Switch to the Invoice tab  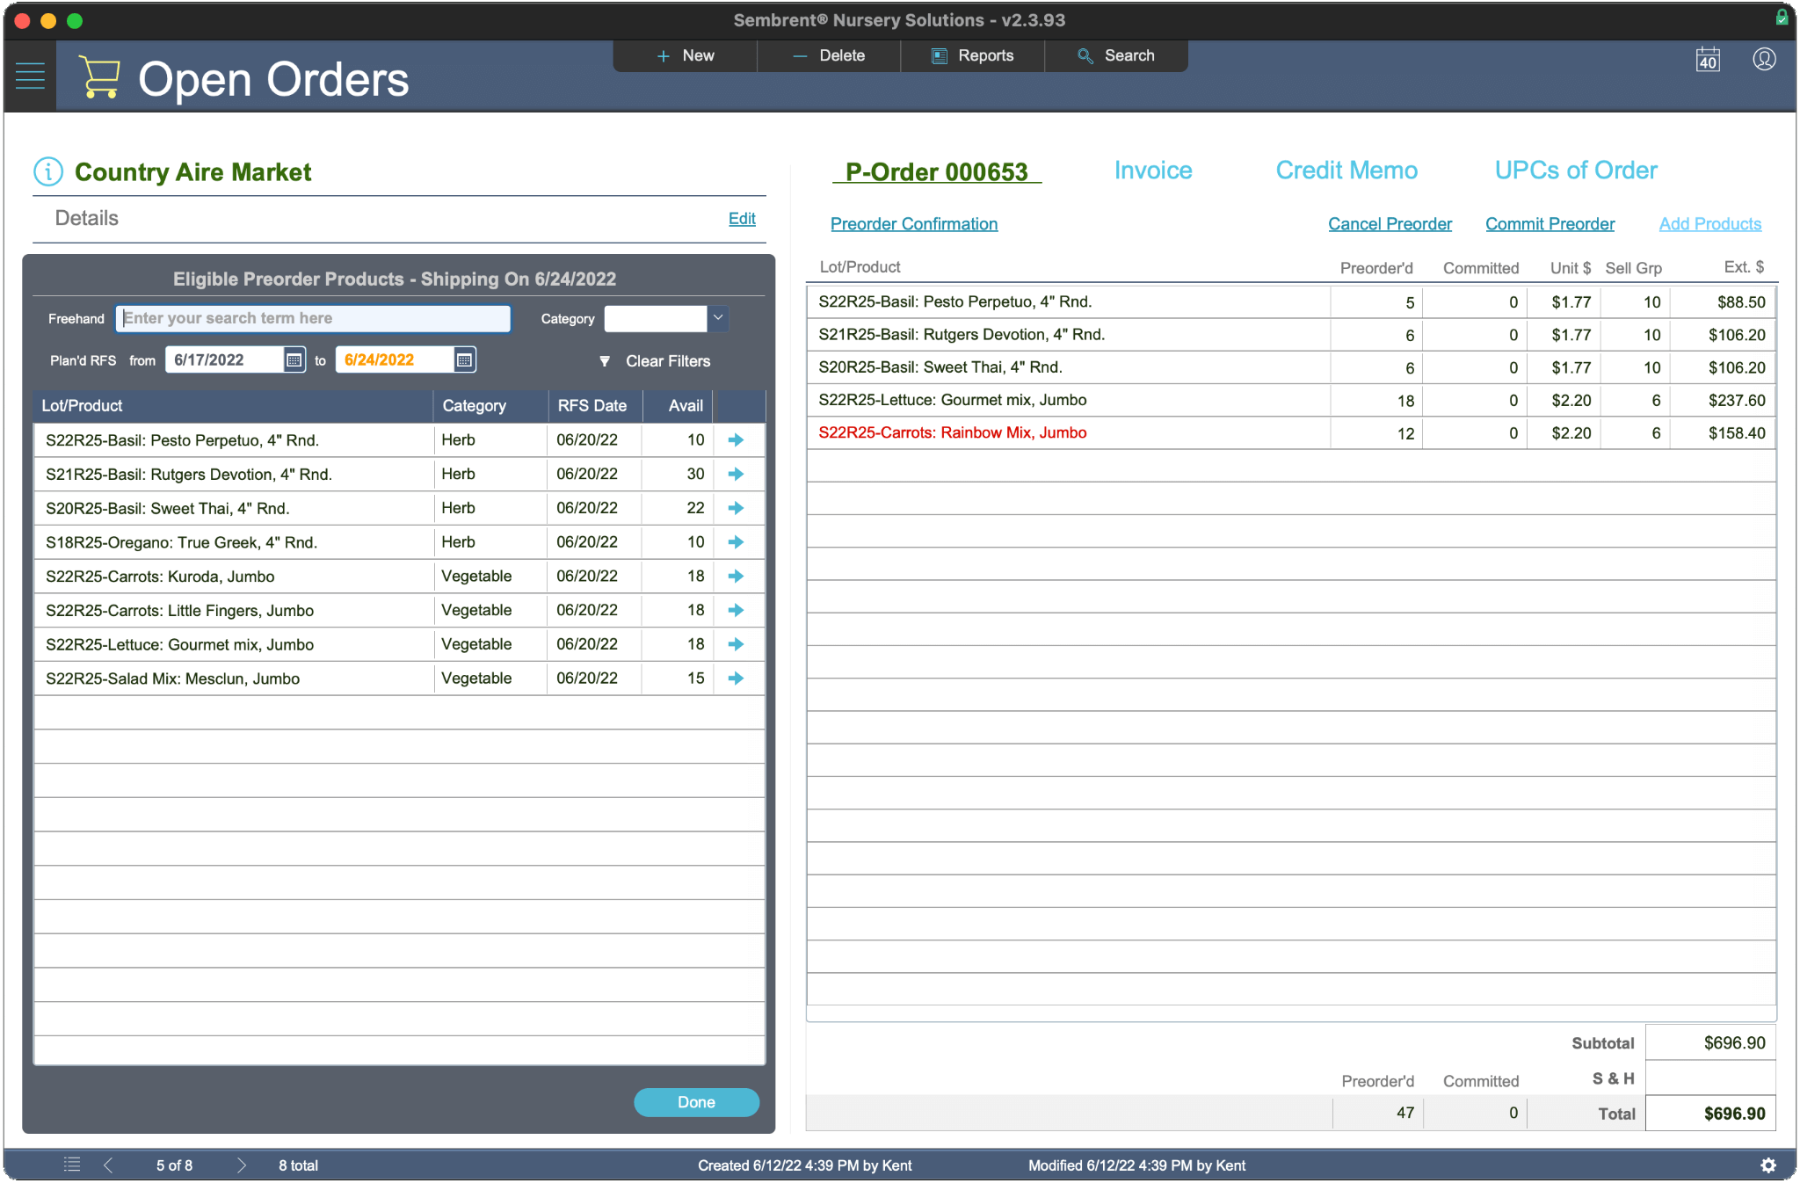1153,171
